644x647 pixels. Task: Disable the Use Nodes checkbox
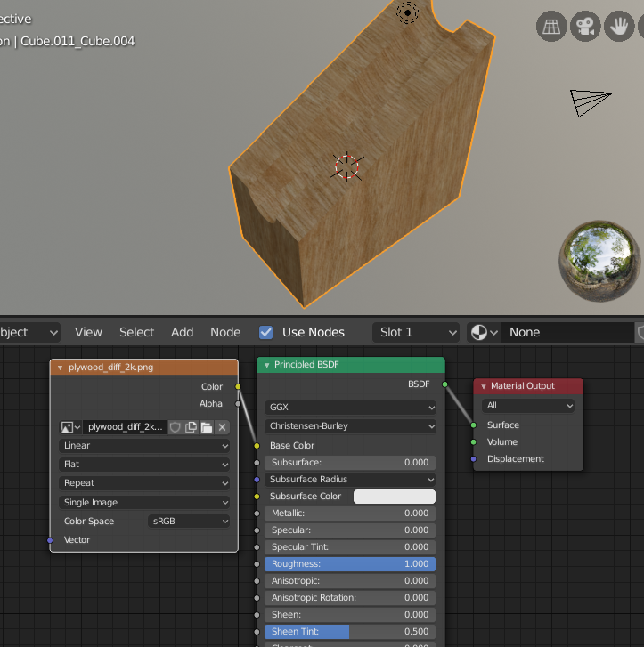(265, 332)
